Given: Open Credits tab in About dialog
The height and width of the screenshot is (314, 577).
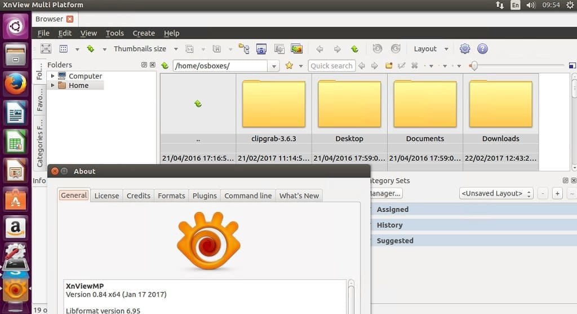Looking at the screenshot, I should tap(139, 196).
